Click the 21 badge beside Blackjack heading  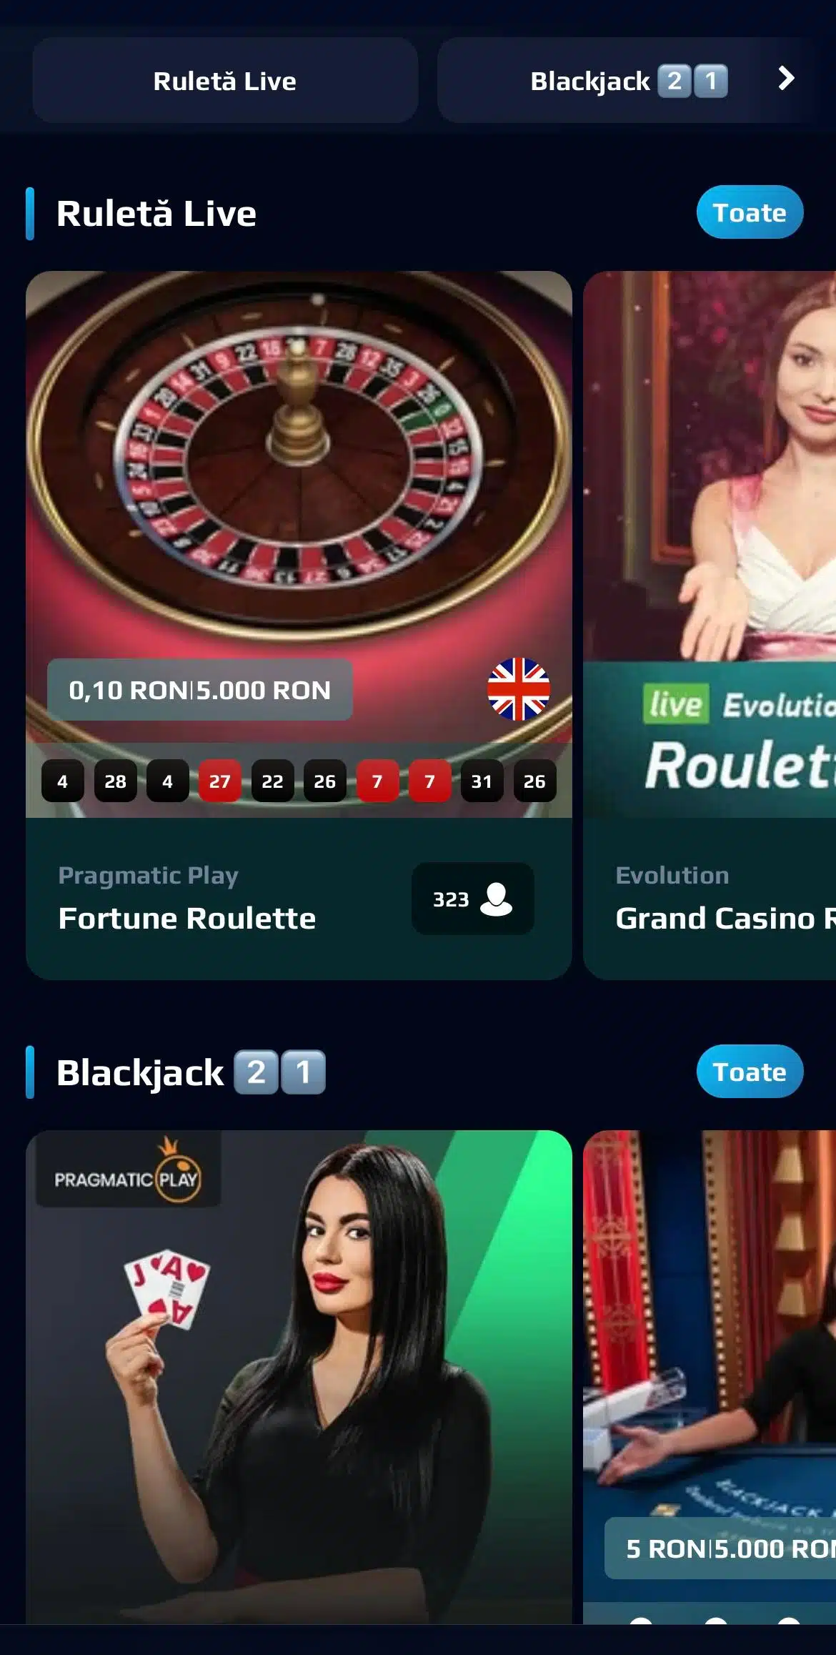click(x=279, y=1072)
